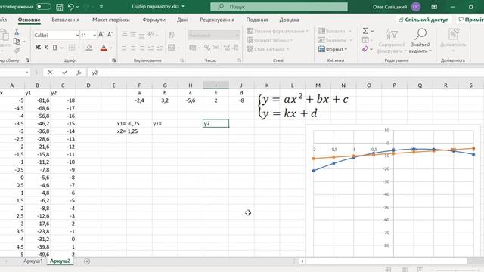Switch to the Макет сторінки ribbon tab
Image resolution: width=484 pixels, height=272 pixels.
click(x=111, y=20)
